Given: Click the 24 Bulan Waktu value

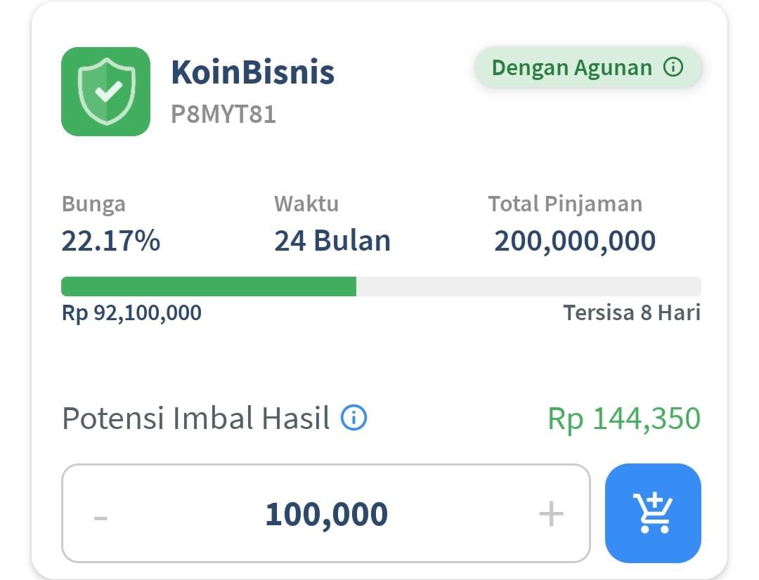Looking at the screenshot, I should [x=332, y=241].
